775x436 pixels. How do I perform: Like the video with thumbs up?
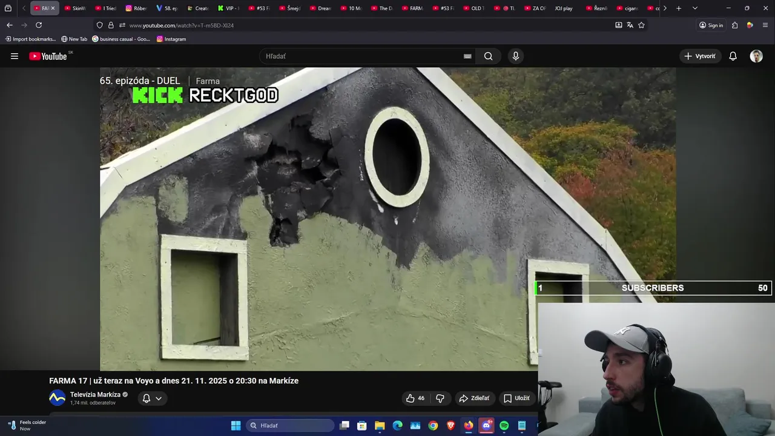tap(415, 398)
